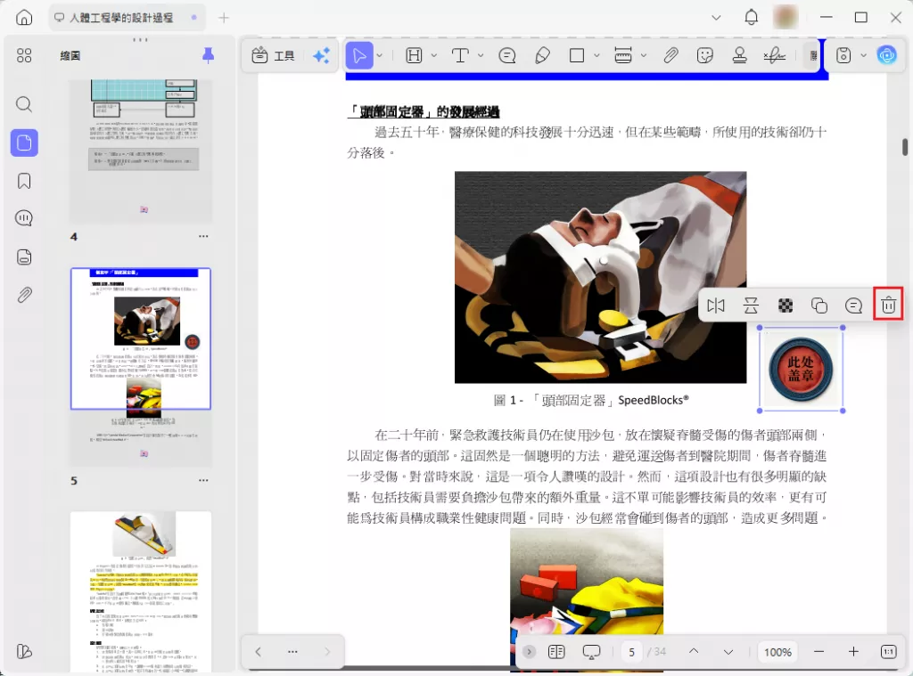Switch to the 人體工程學的設計過程 document tab
The height and width of the screenshot is (676, 913).
click(x=125, y=18)
